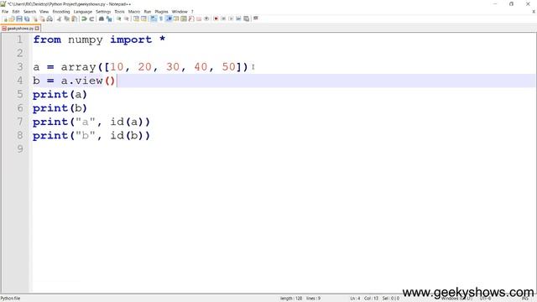Click Run Macro Multiple Times icon

238,18
